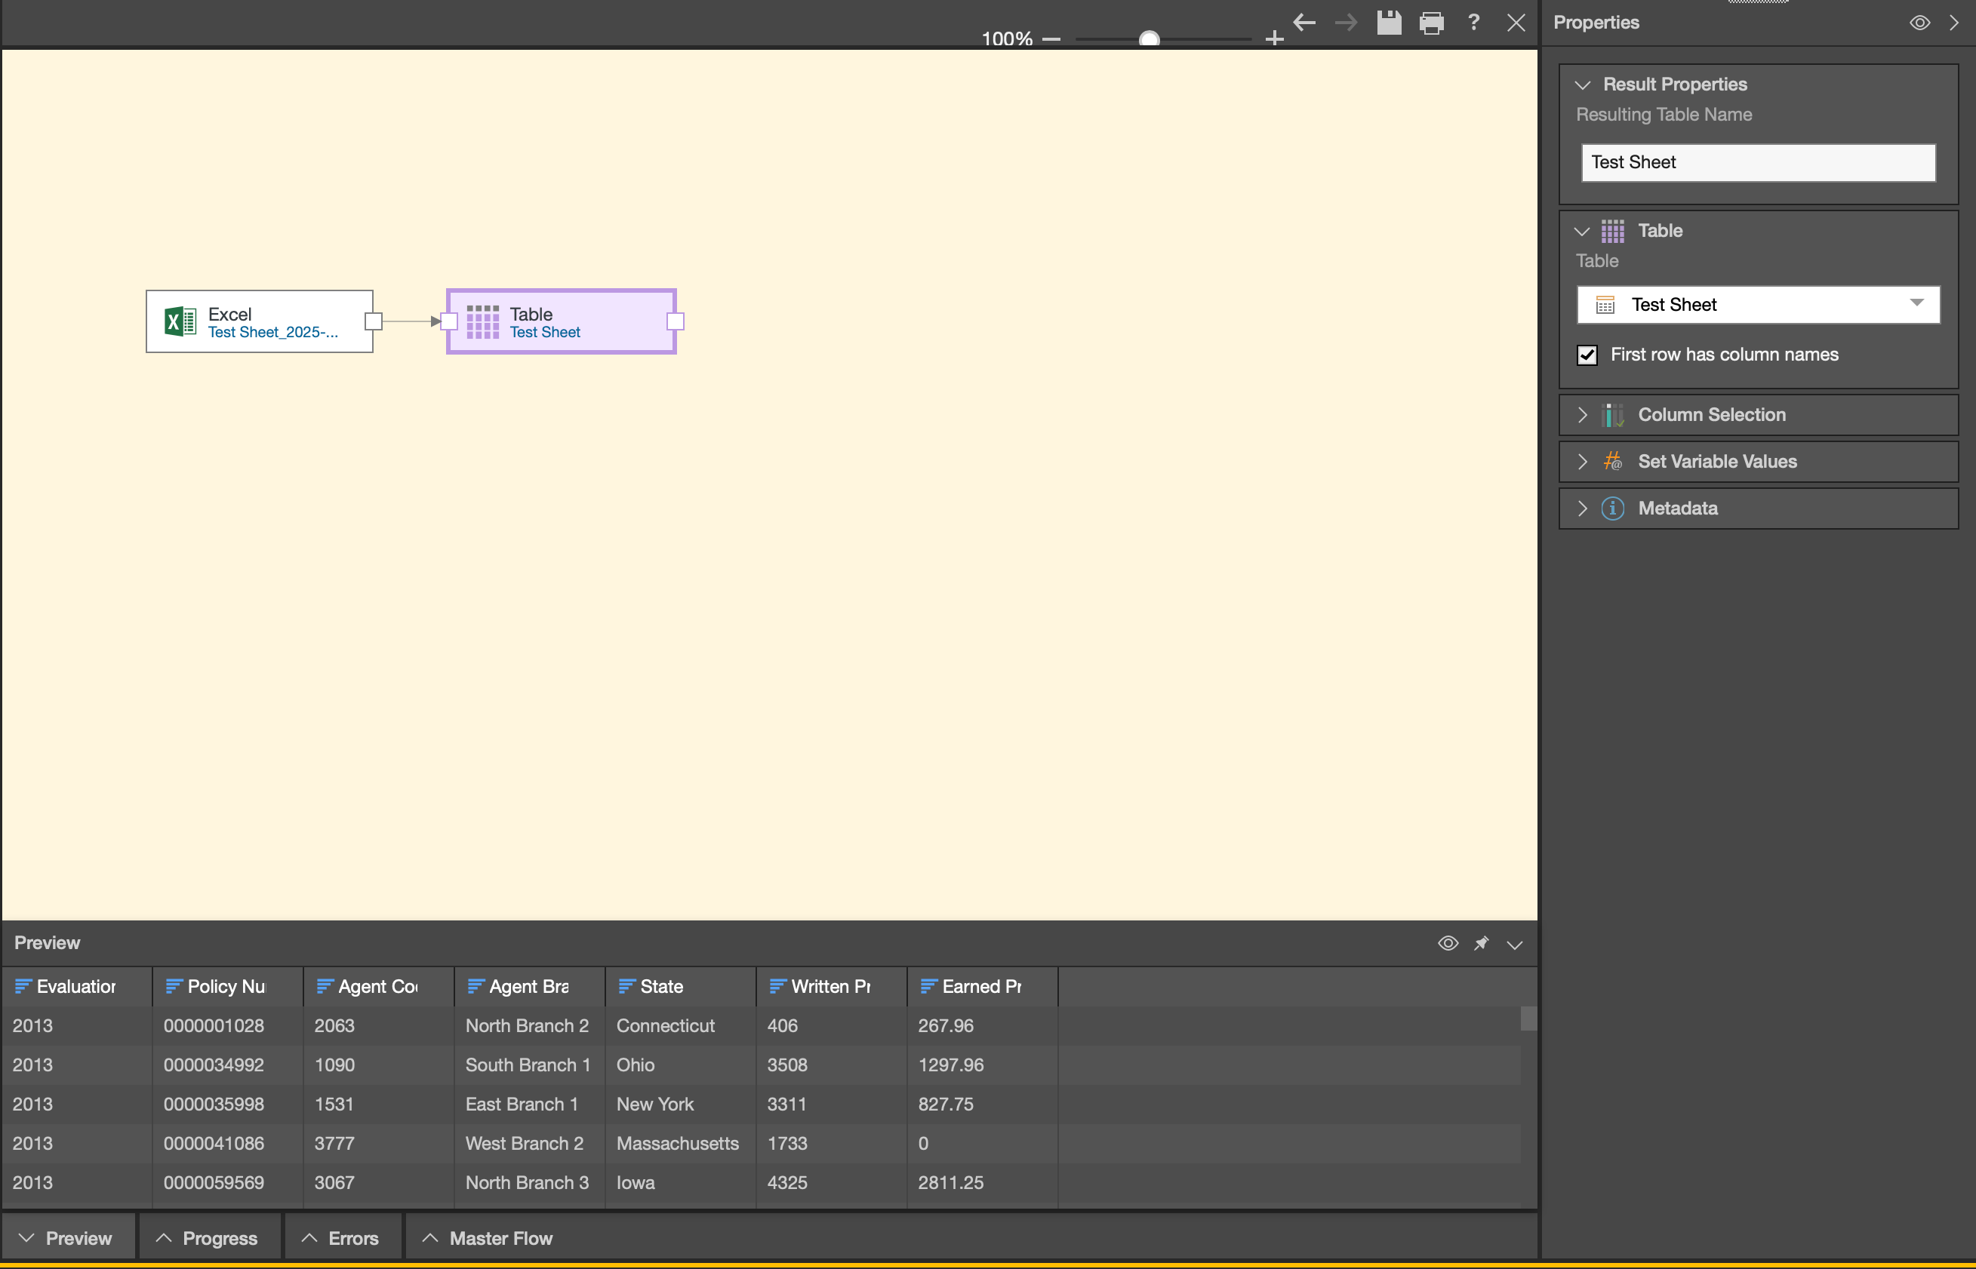Image resolution: width=1976 pixels, height=1269 pixels.
Task: Click the Written Premium column header
Action: pos(831,987)
